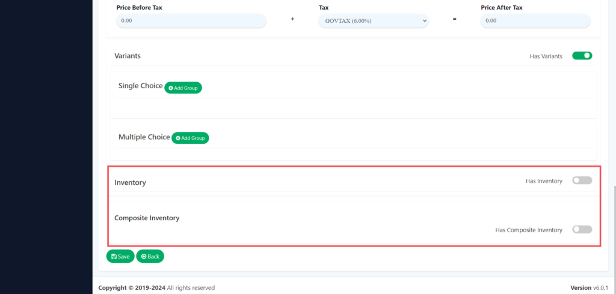The image size is (616, 294).
Task: Click the plus icon beside Single Choice
Action: point(171,88)
